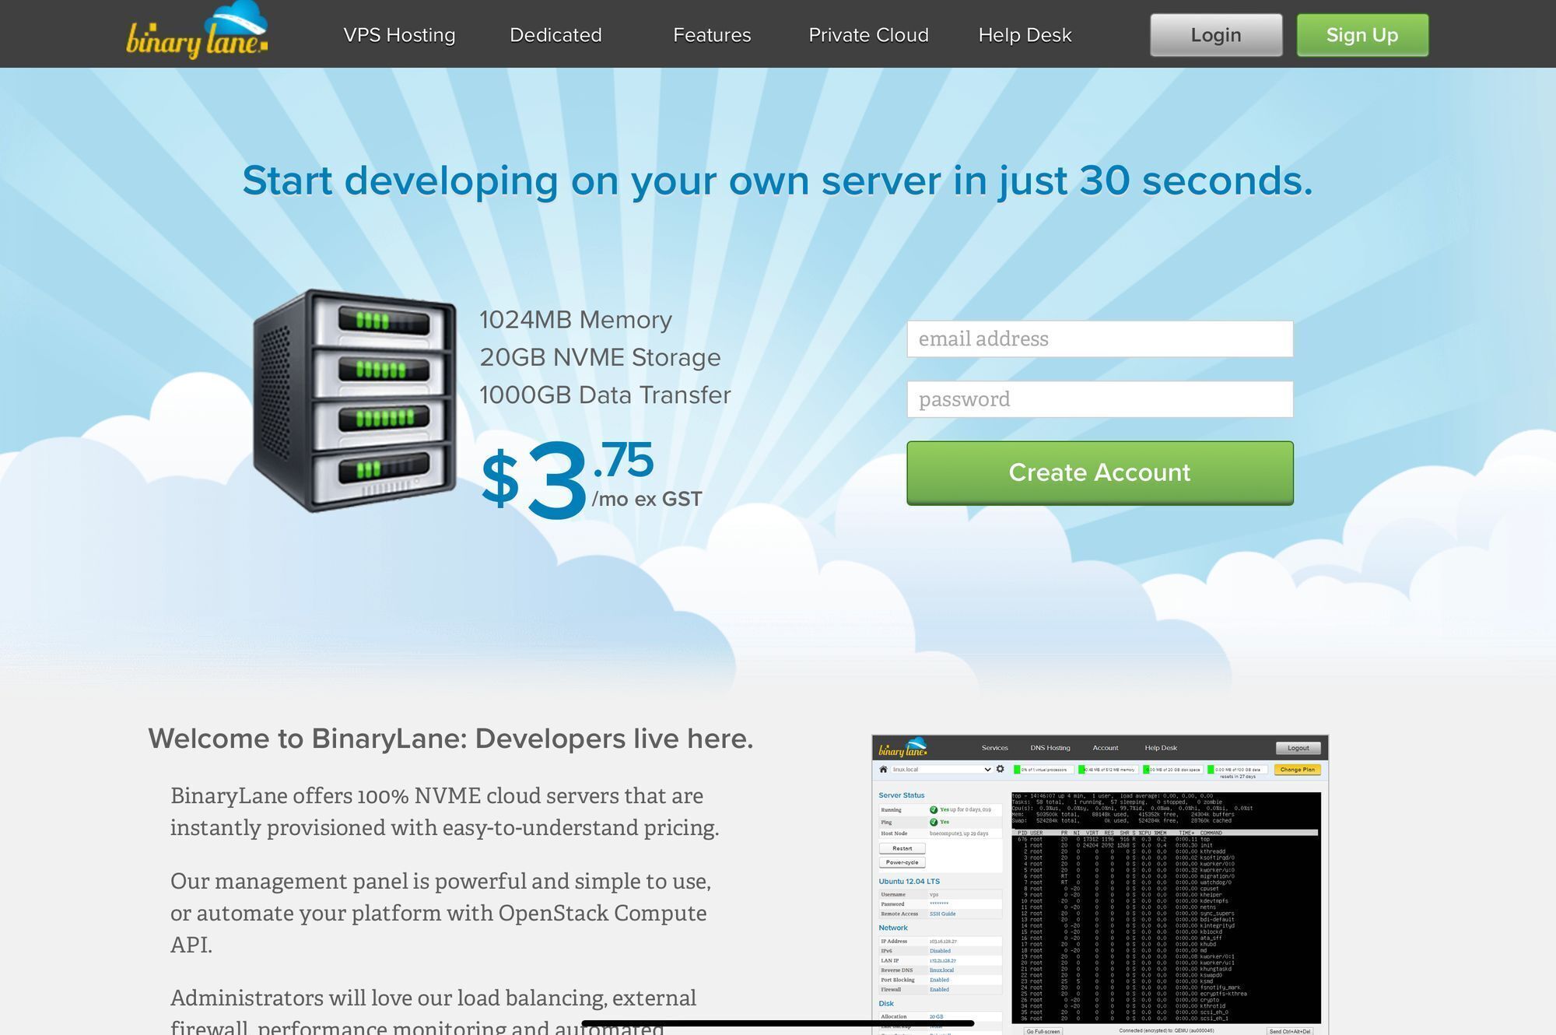The image size is (1556, 1035).
Task: Click the gear icon in panel preview
Action: point(1001,770)
